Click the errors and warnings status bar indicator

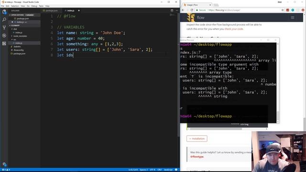coord(6,170)
